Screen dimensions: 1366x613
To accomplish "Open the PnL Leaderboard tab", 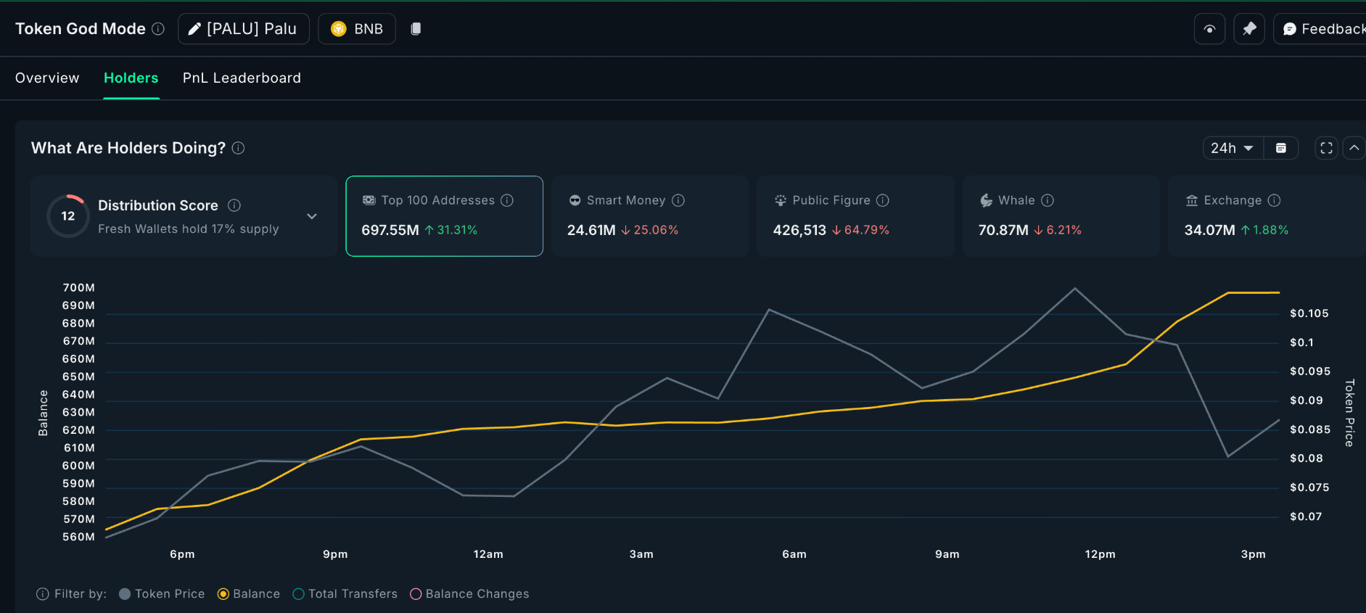I will pos(242,78).
